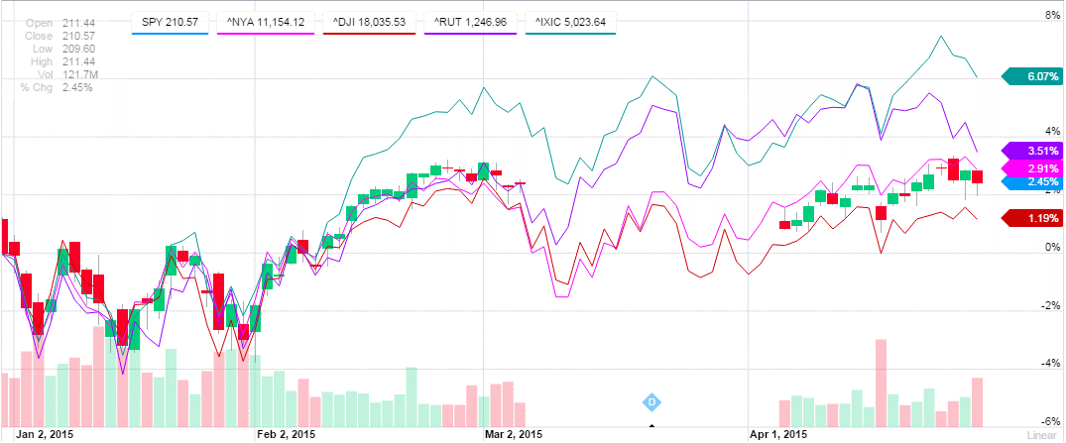Switch the Linear scale option
This screenshot has width=1066, height=443.
(x=1039, y=434)
